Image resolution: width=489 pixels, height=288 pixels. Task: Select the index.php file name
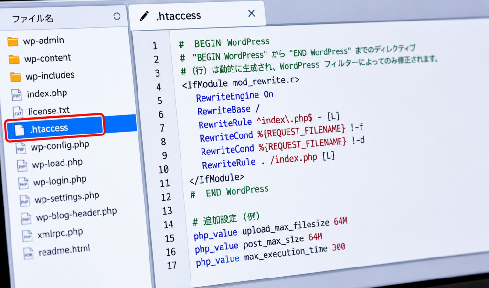pyautogui.click(x=47, y=93)
